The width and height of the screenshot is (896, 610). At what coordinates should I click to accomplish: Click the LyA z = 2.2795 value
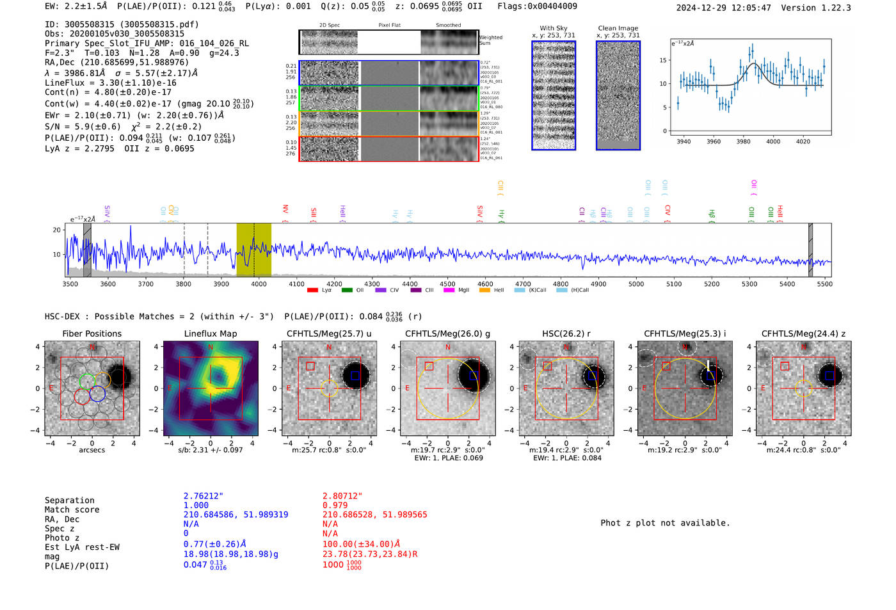coord(79,148)
